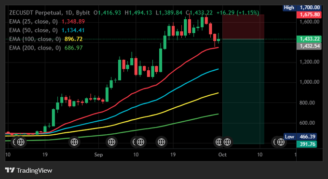Select the green 1,433.22 current price label
The image size is (328, 179).
(309, 39)
